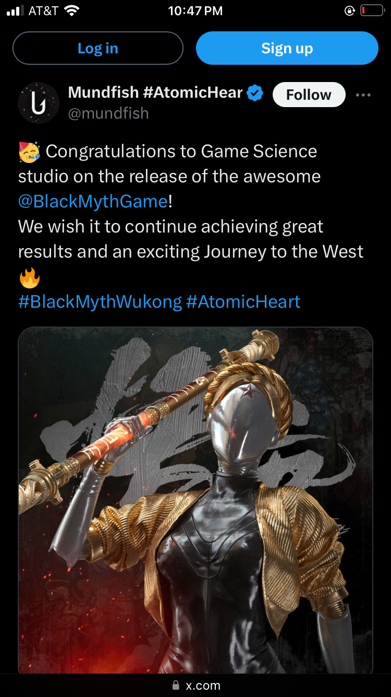The height and width of the screenshot is (697, 391).
Task: Tap the 10:47 PM clock
Action: (195, 10)
